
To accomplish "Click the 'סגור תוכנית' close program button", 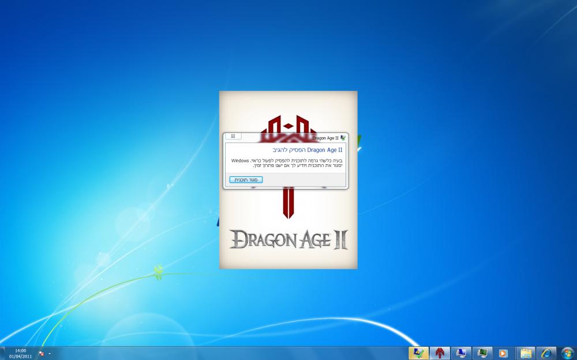I will (x=246, y=180).
